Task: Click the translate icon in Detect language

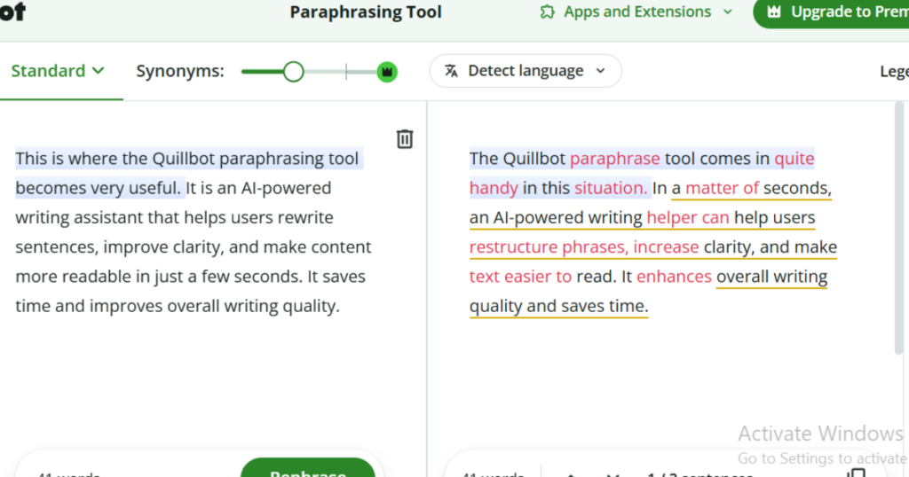Action: (x=451, y=71)
